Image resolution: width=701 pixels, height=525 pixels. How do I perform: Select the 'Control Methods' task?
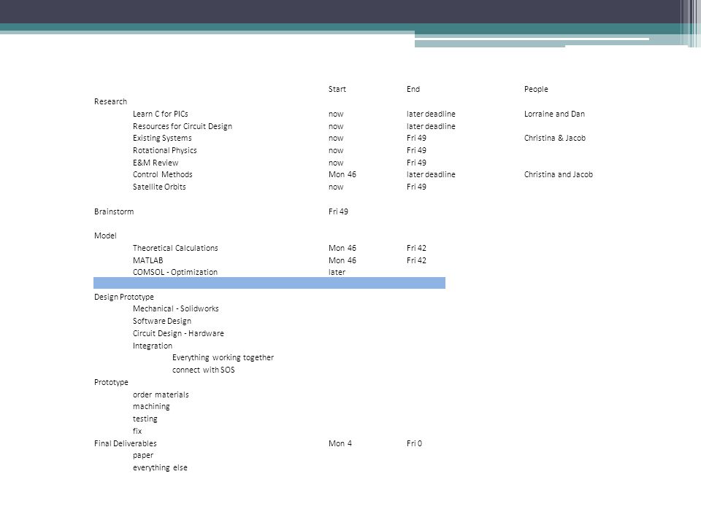[163, 174]
